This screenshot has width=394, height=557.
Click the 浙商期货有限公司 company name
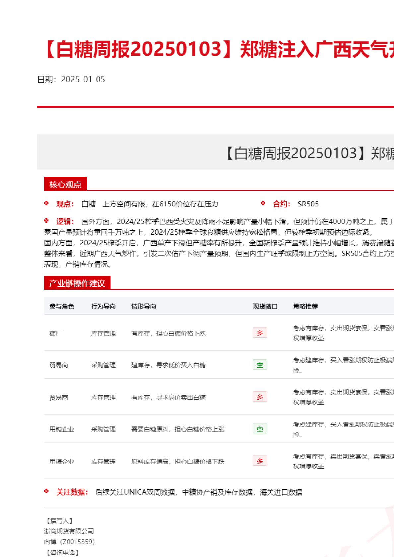pyautogui.click(x=69, y=531)
